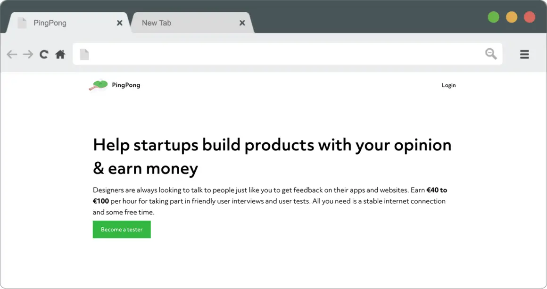The width and height of the screenshot is (547, 289).
Task: Open the Login link
Action: (448, 85)
